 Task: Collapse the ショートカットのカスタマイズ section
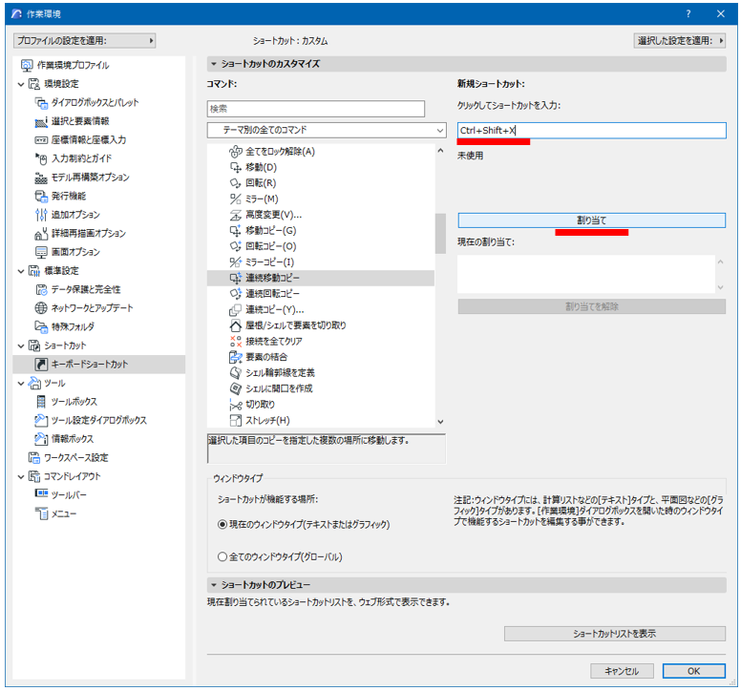click(214, 64)
